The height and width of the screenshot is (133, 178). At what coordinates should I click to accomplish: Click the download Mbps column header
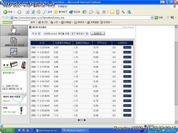point(63,43)
